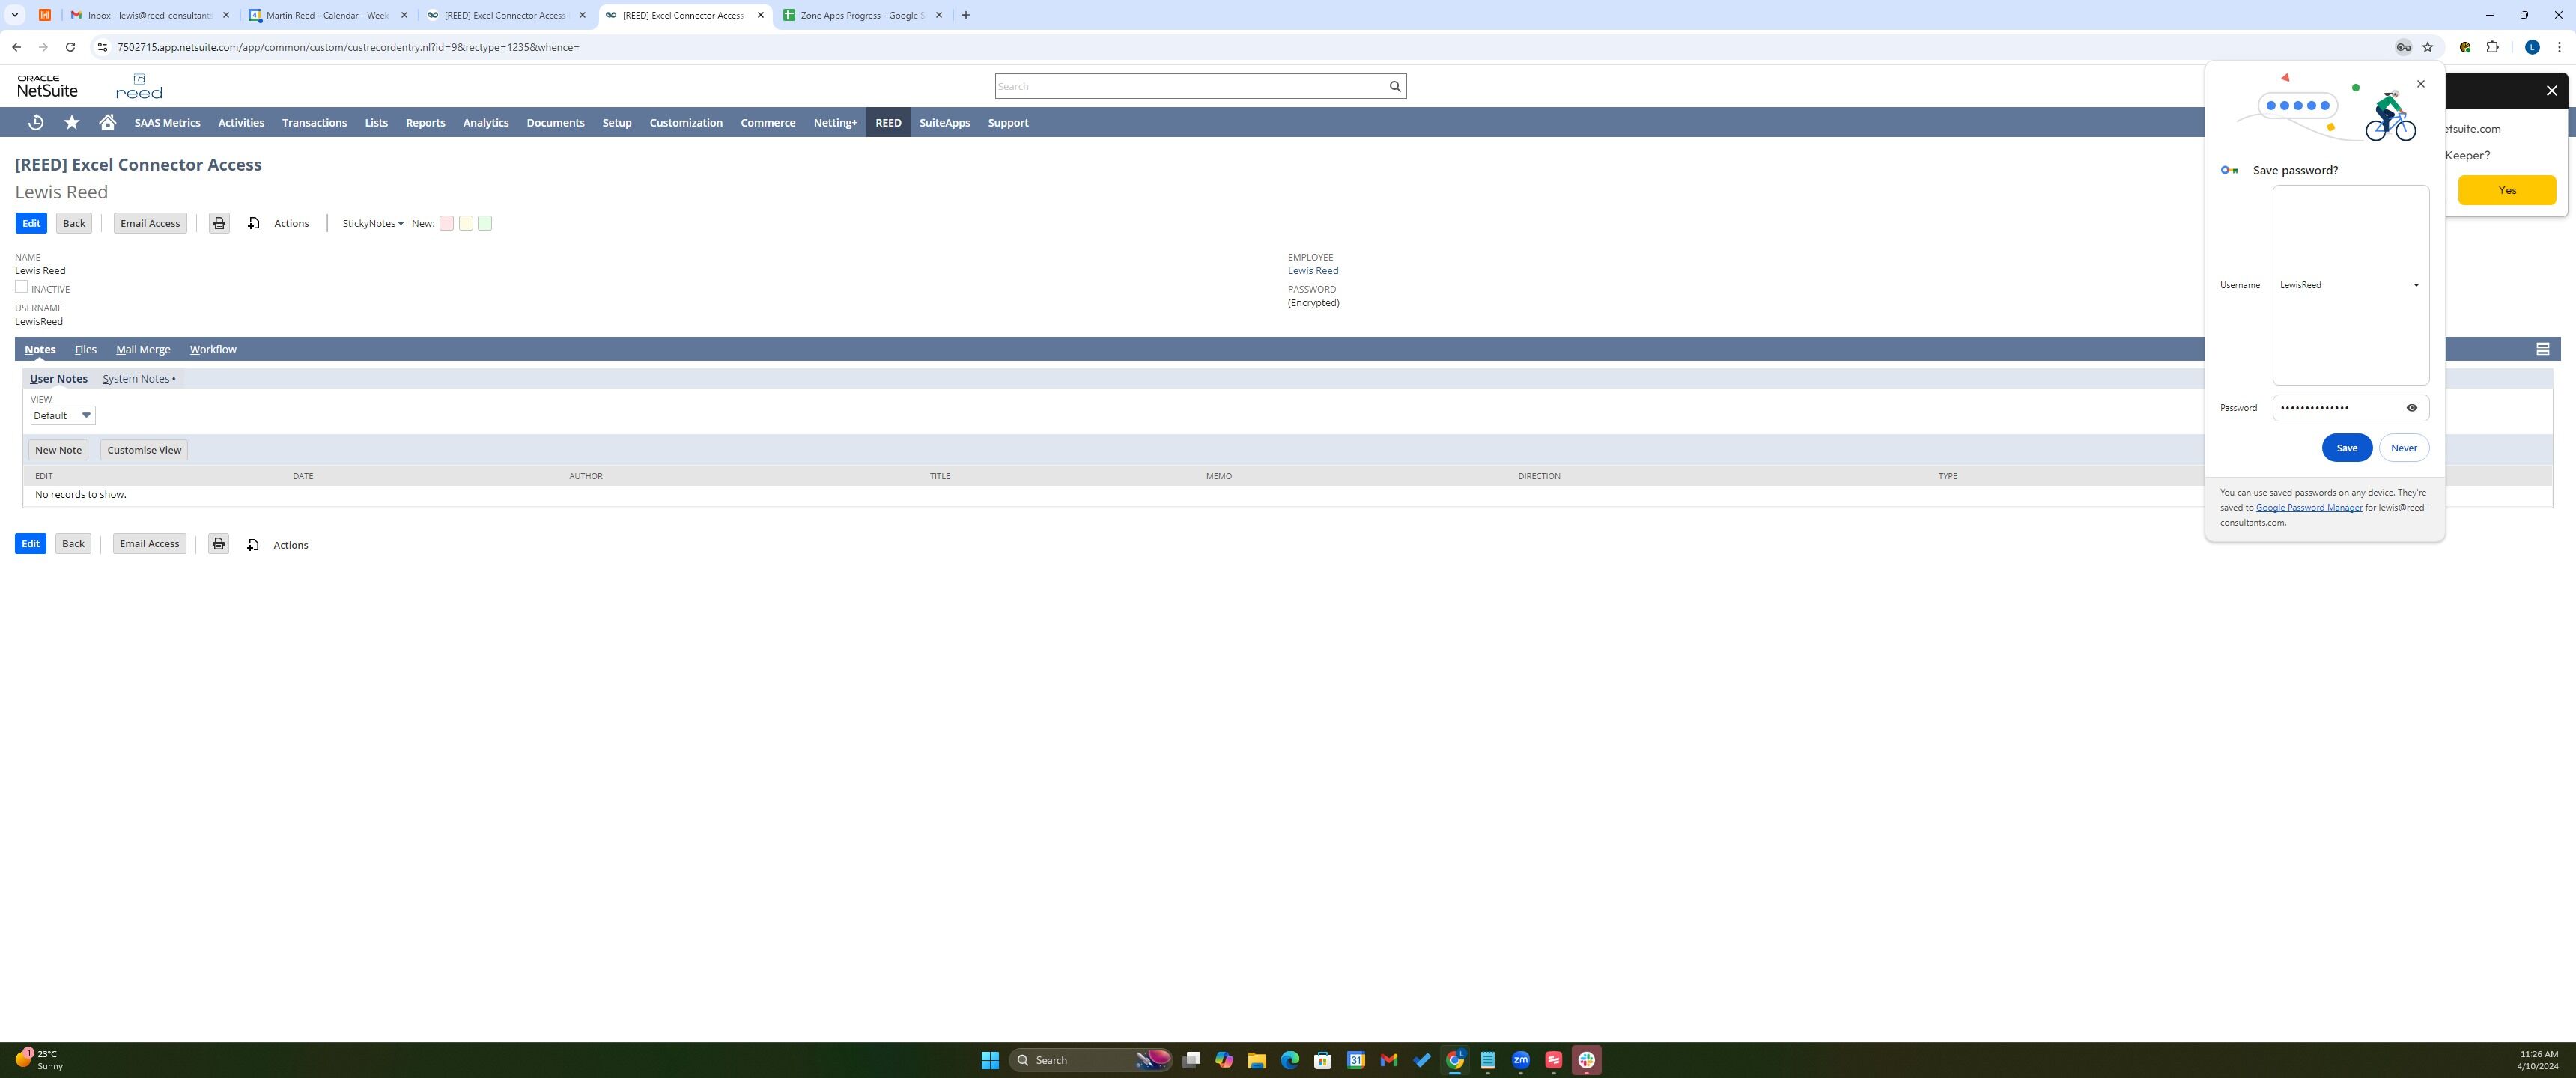Screen dimensions: 2576x1078
Task: Open Chrome extensions puzzle icon
Action: pos(2492,47)
